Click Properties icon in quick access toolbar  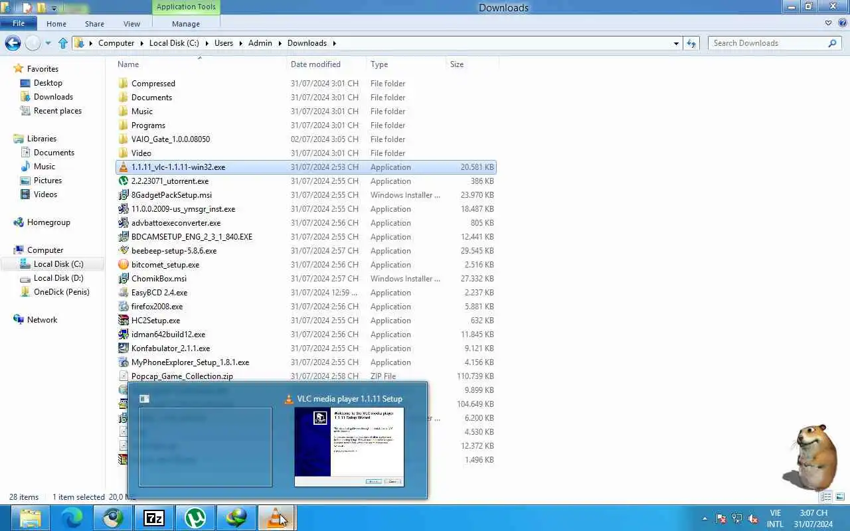click(27, 8)
